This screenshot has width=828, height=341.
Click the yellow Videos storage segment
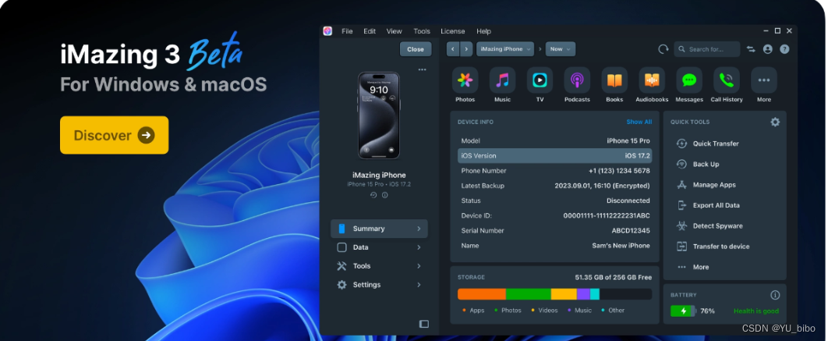point(564,294)
